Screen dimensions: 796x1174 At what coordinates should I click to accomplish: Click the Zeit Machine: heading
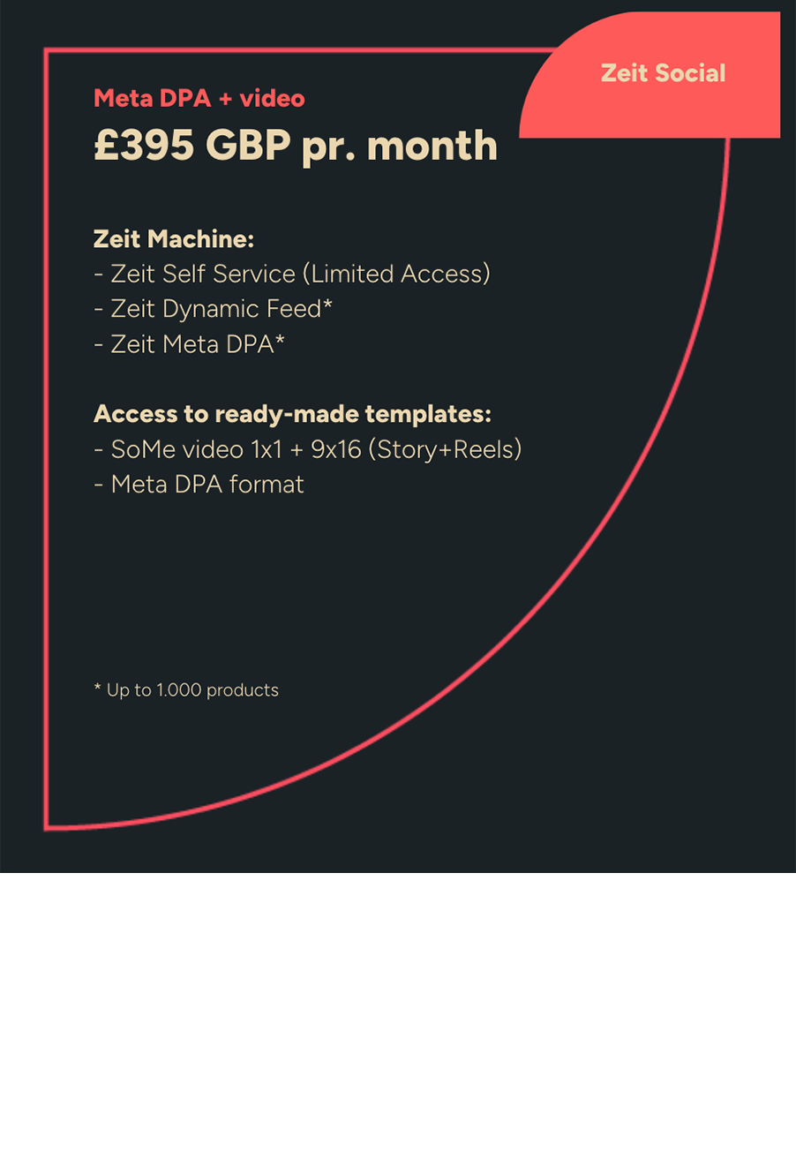[174, 238]
